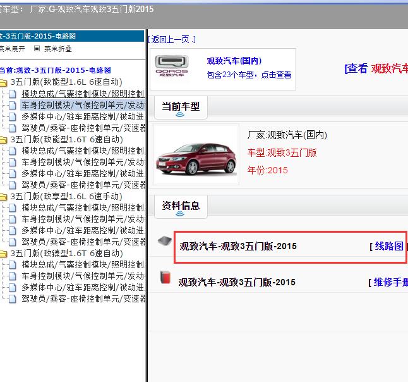
Task: Click the 年份:2015 text
Action: (x=268, y=170)
